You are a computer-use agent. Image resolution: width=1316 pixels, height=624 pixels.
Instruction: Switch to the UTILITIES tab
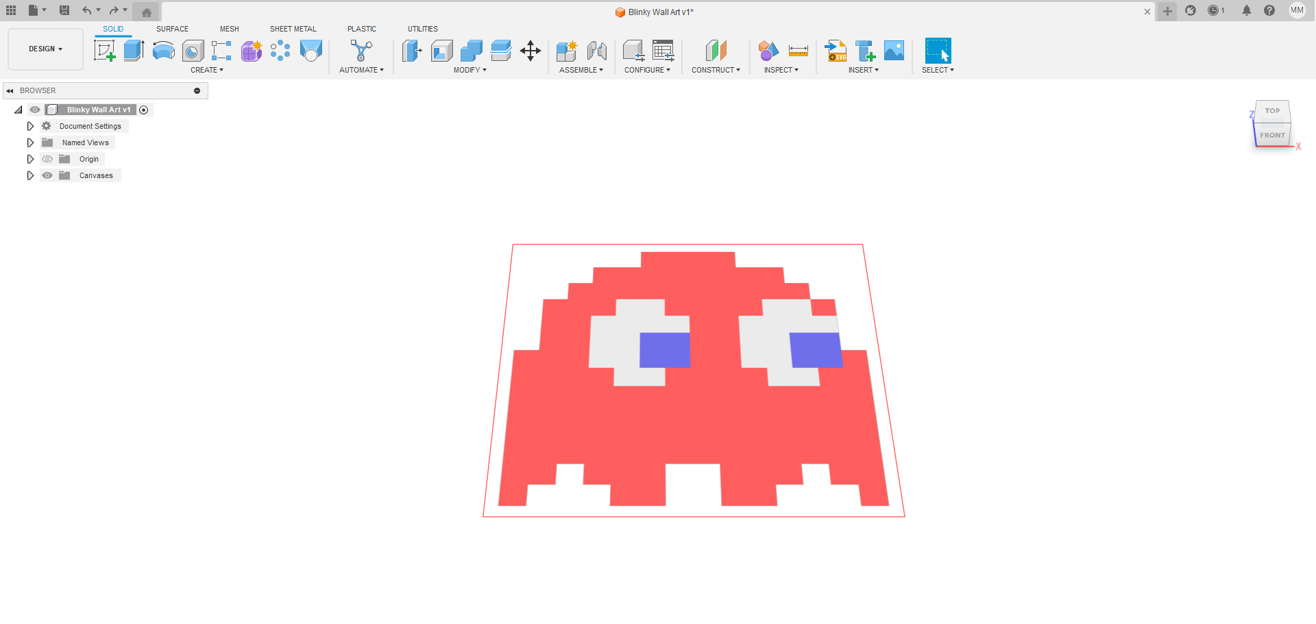pyautogui.click(x=423, y=29)
